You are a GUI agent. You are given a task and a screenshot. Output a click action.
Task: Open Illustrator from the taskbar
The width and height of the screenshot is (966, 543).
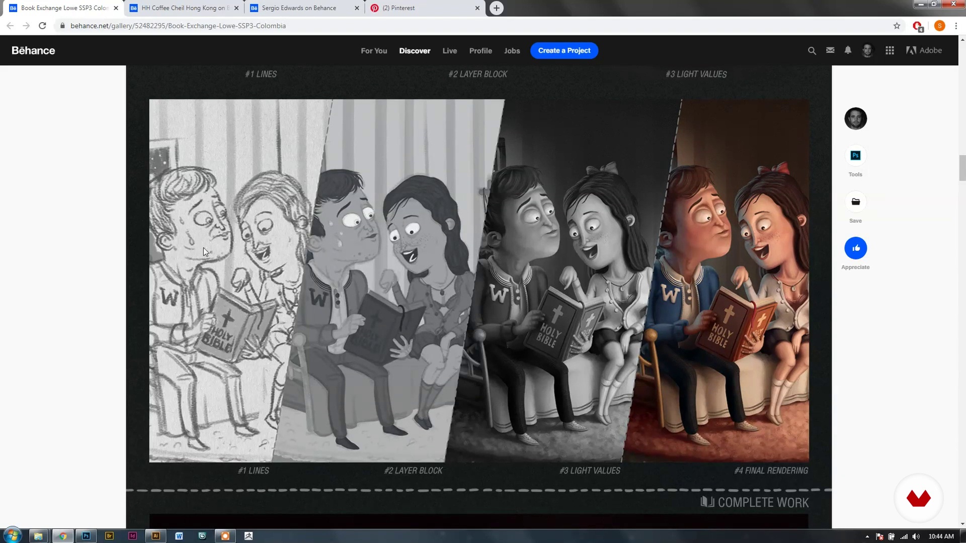pos(155,536)
